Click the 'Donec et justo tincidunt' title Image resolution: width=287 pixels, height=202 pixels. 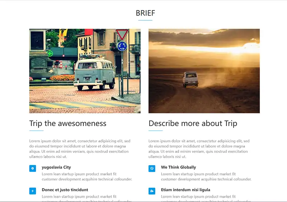65,190
